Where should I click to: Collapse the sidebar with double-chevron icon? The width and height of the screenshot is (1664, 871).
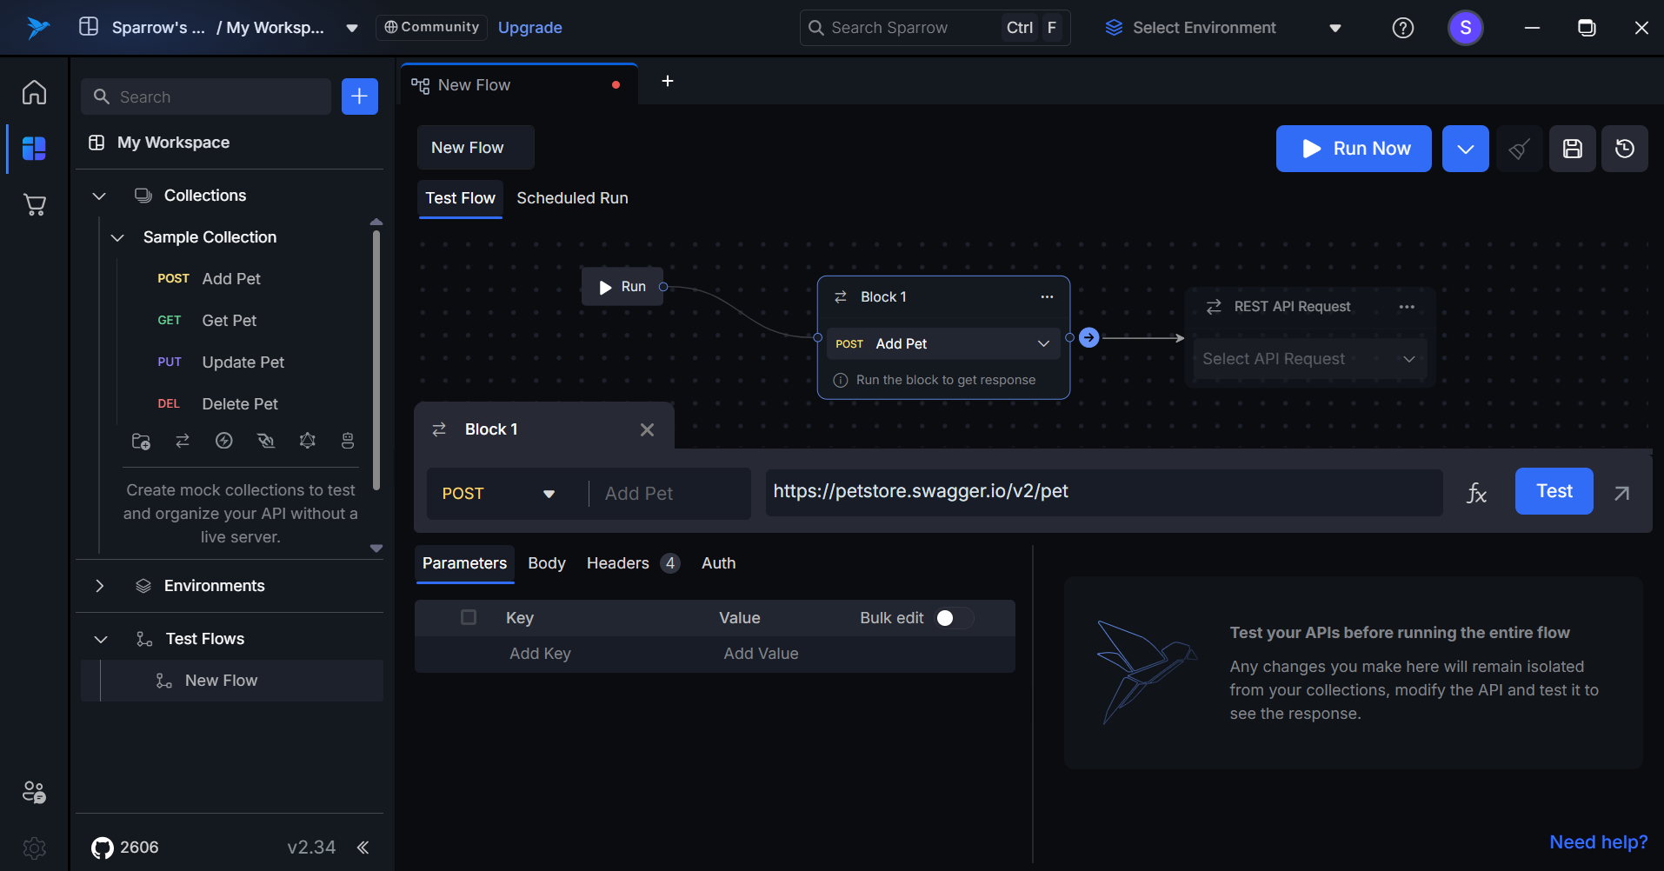pyautogui.click(x=363, y=848)
